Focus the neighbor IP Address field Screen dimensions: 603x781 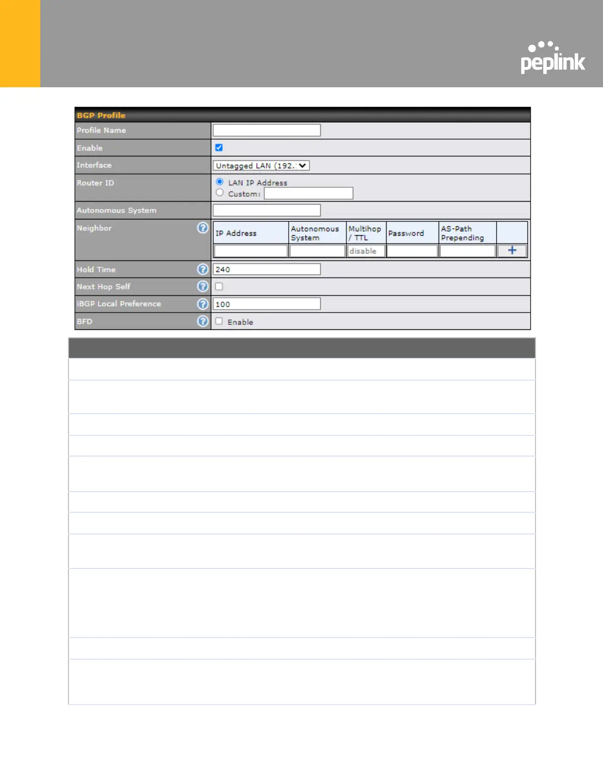[x=251, y=251]
